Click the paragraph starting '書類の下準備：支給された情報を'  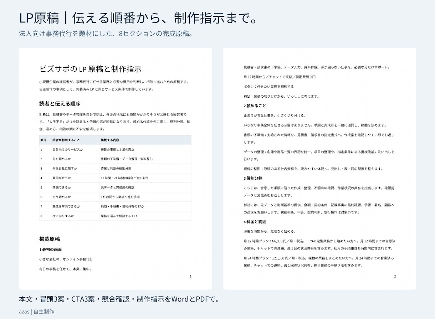point(318,138)
